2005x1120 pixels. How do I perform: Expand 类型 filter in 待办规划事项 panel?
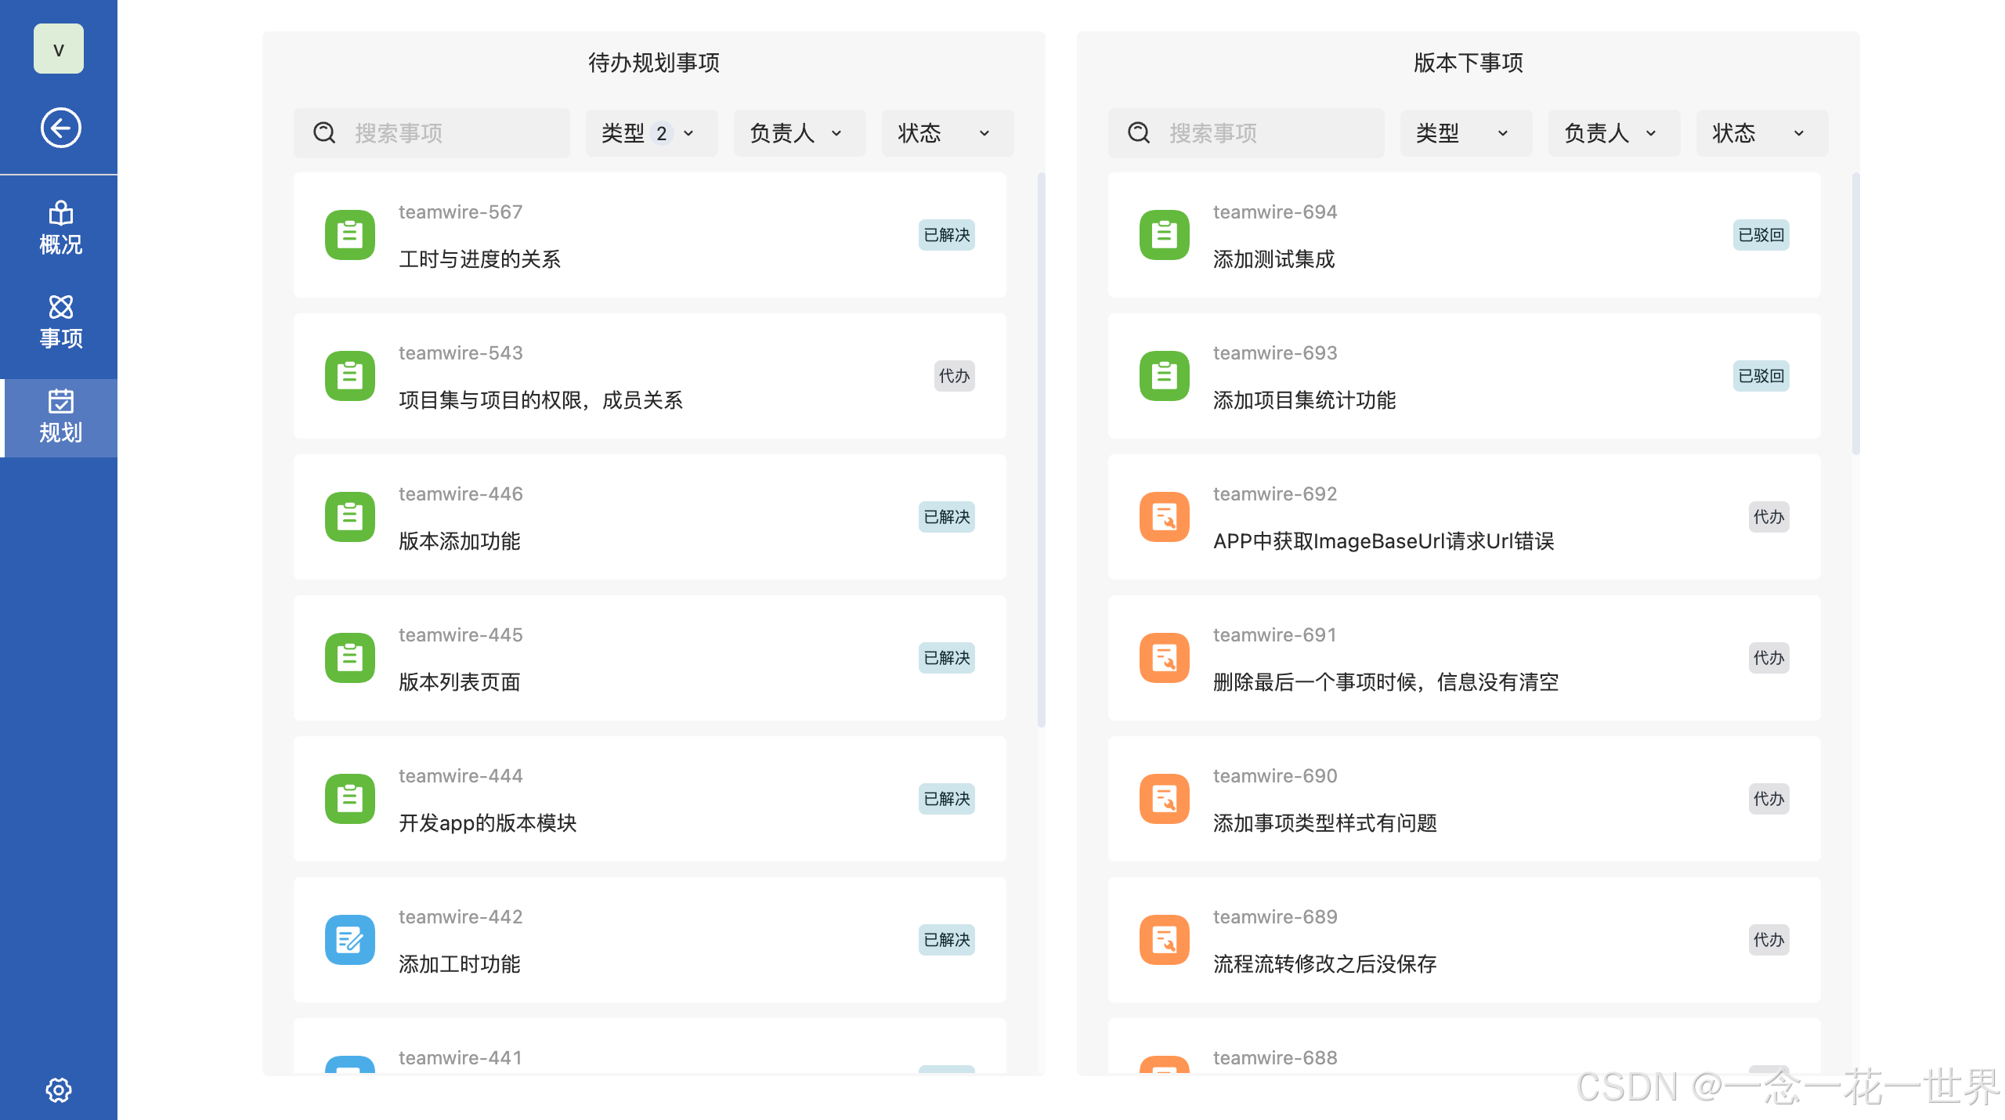tap(651, 133)
